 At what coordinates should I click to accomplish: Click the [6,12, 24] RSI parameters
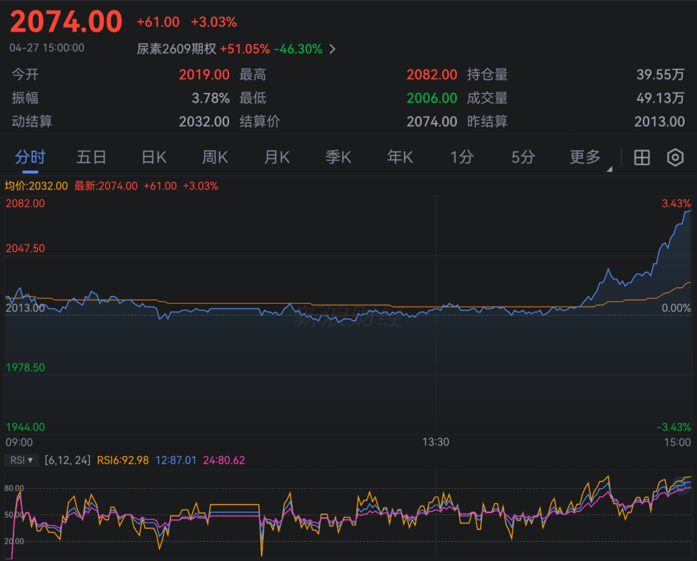click(68, 460)
